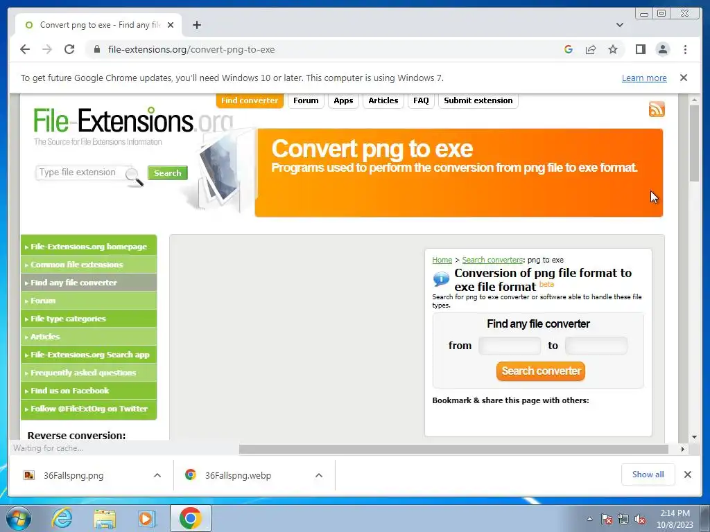Click the horizontal scrollbar thumb
This screenshot has width=710, height=532.
click(x=453, y=449)
